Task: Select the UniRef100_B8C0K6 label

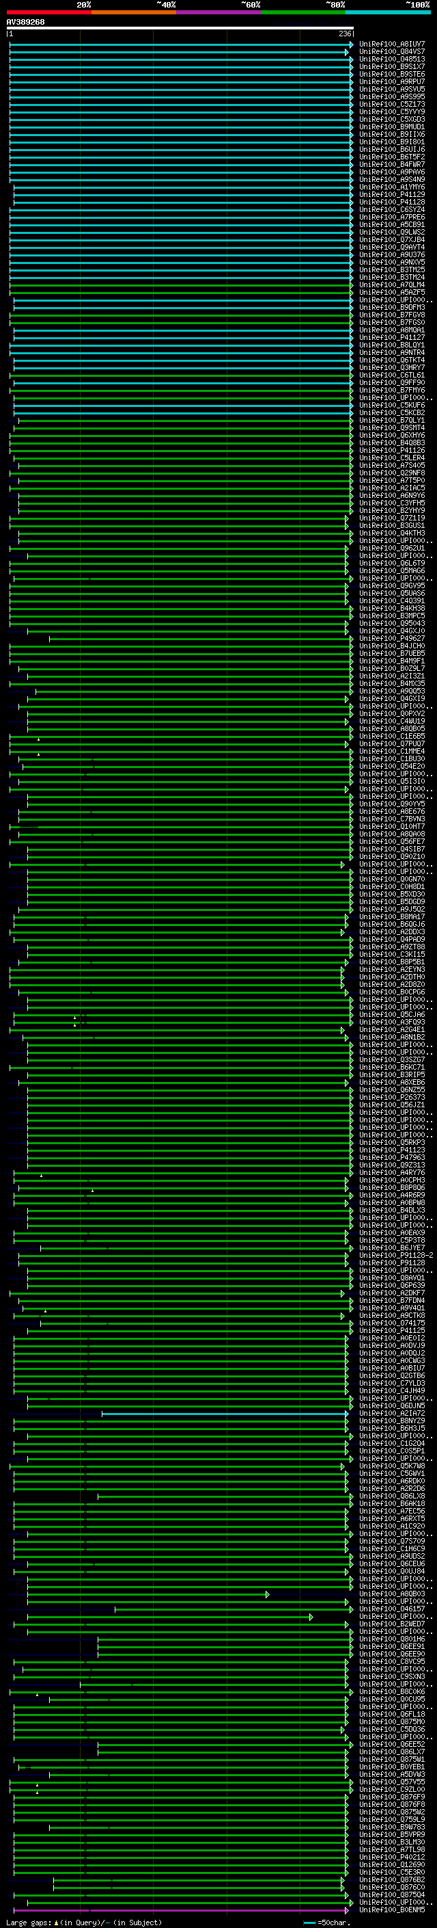Action: tap(392, 1692)
